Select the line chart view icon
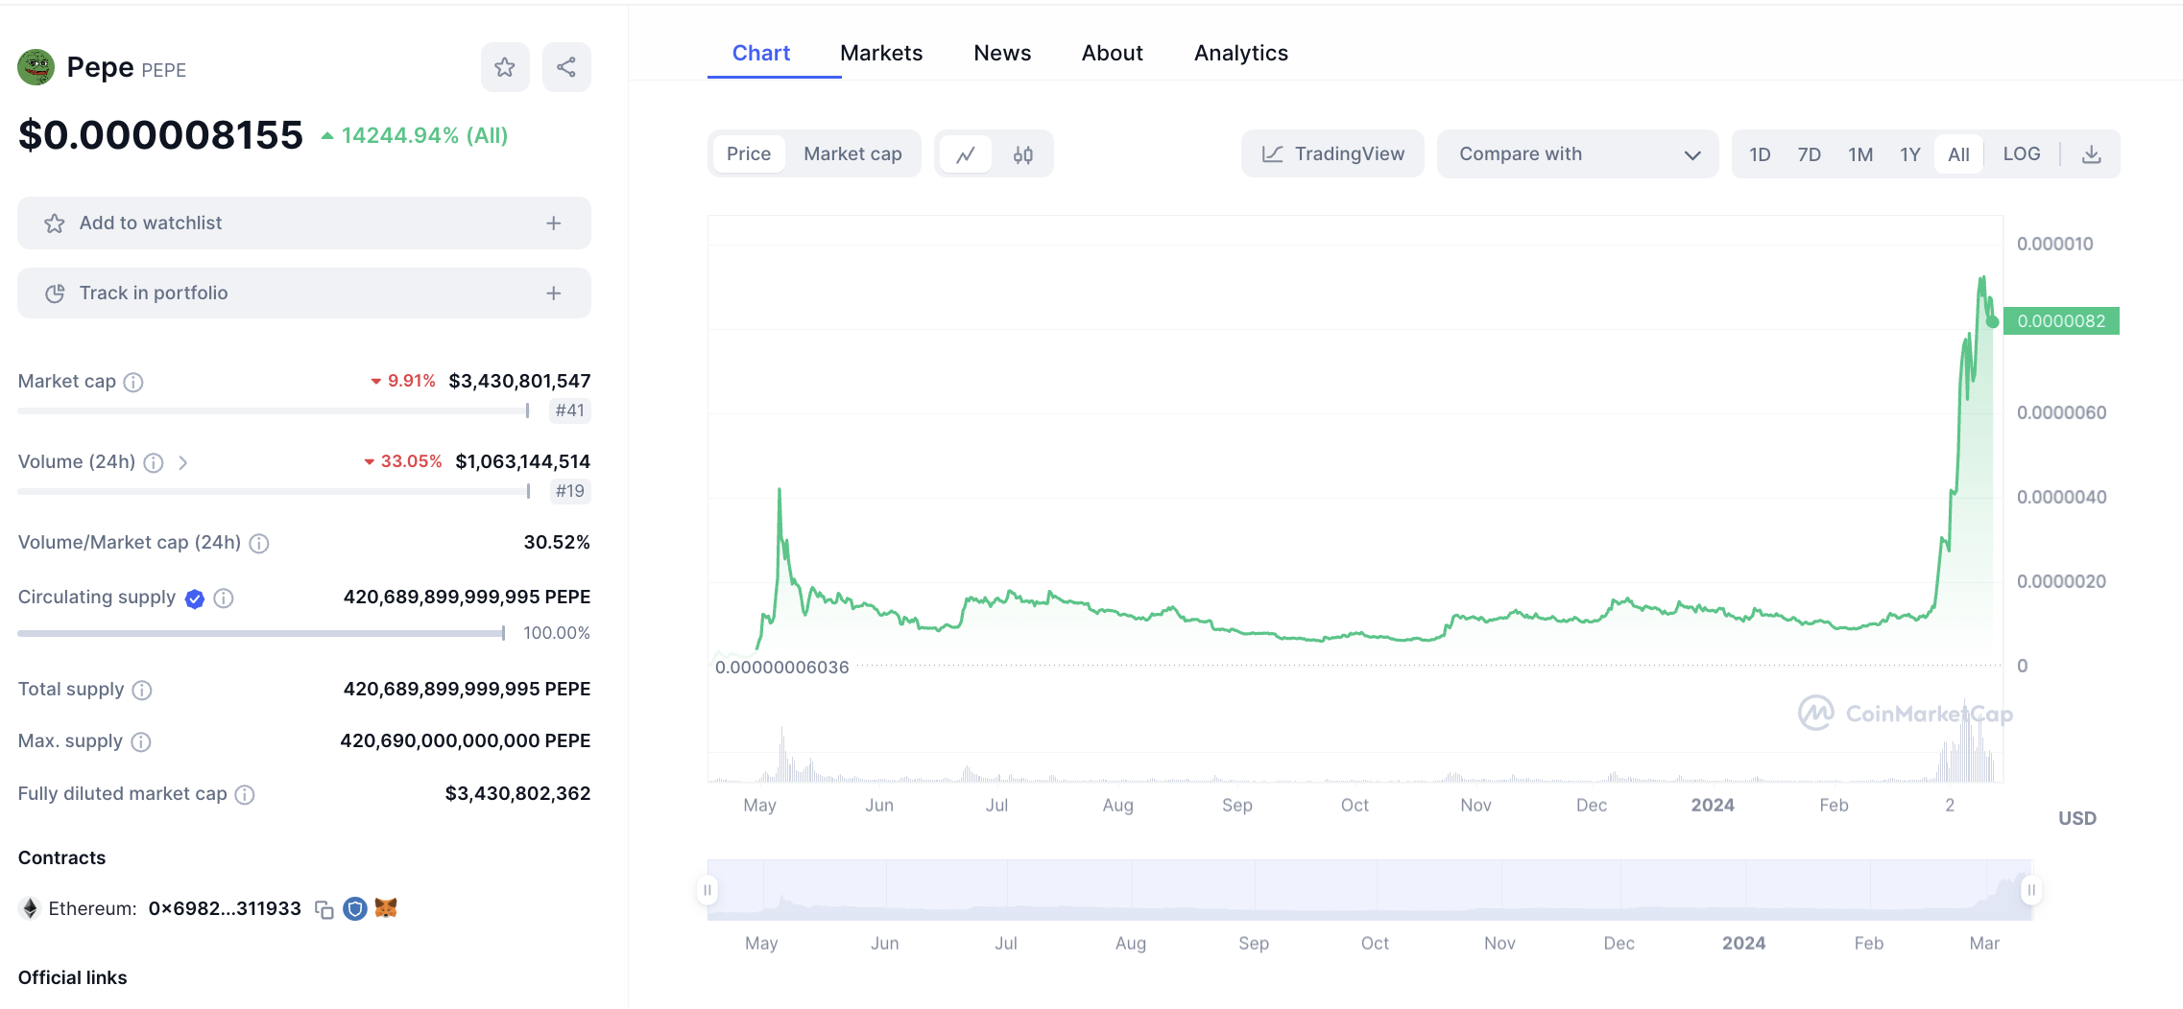 [x=966, y=154]
